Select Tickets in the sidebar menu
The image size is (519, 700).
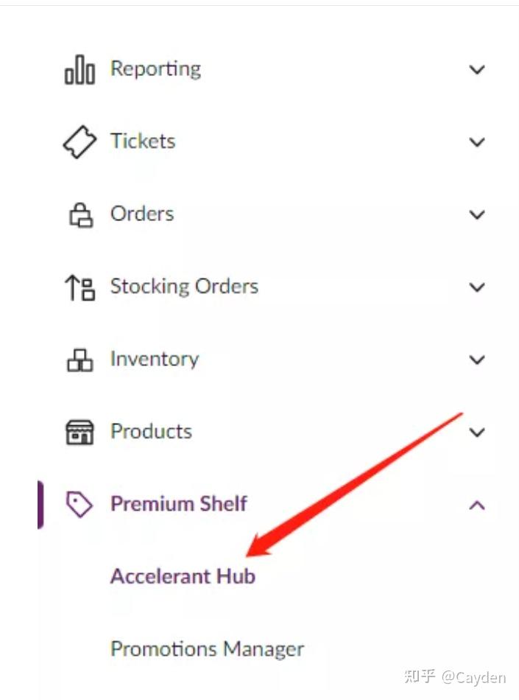point(142,141)
